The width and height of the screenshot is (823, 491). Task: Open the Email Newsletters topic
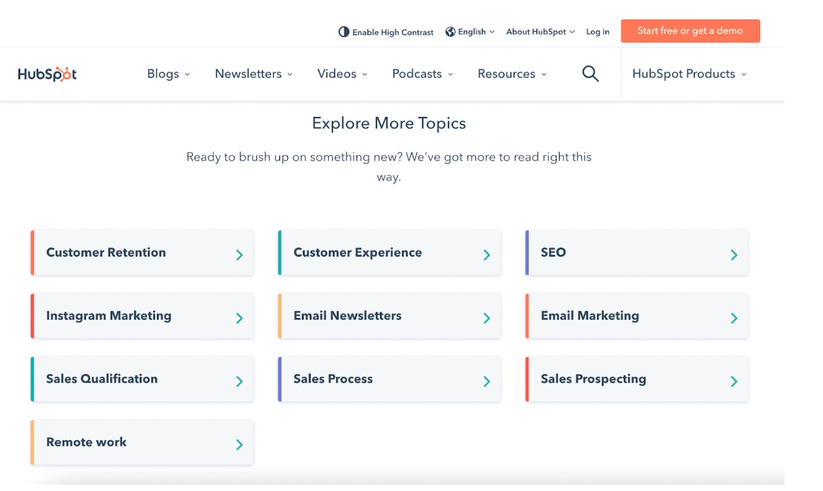point(389,316)
